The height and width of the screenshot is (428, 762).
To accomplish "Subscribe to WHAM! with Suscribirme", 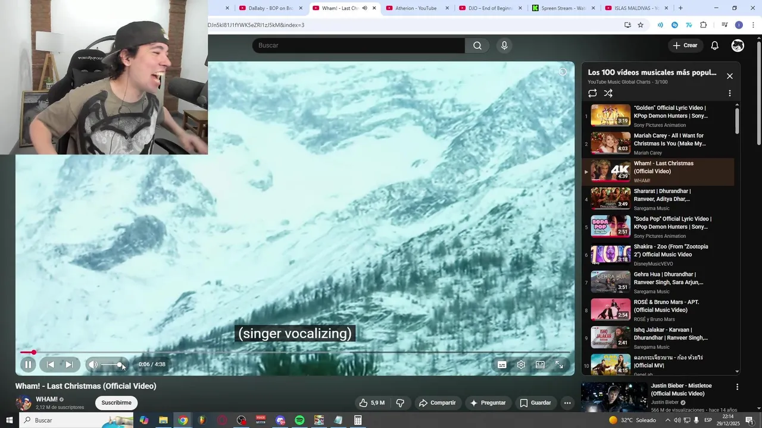I will (116, 402).
